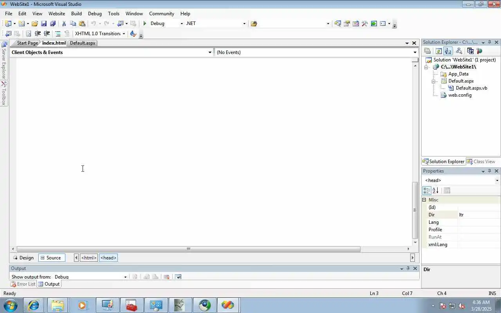Click the Copy toolbar icon
This screenshot has height=313, width=501.
pos(73,23)
